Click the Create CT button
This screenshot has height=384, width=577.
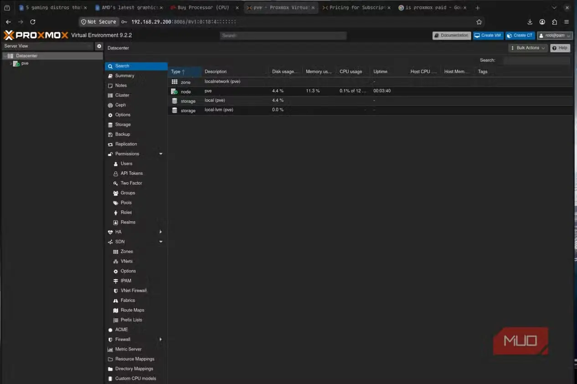pyautogui.click(x=520, y=35)
